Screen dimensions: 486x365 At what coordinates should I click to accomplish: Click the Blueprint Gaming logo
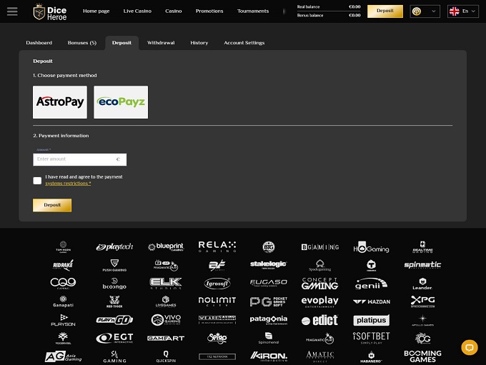(x=166, y=247)
